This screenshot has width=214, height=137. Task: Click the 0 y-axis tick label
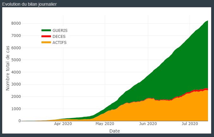tap(20, 121)
